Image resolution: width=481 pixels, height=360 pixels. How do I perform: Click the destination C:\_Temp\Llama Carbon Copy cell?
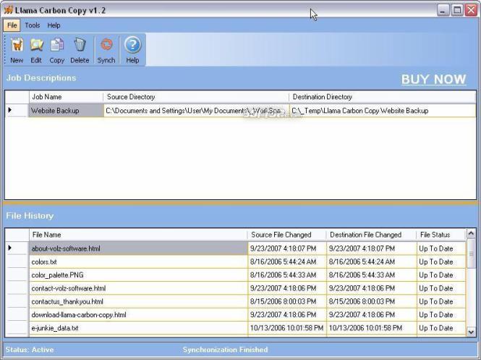tap(383, 111)
